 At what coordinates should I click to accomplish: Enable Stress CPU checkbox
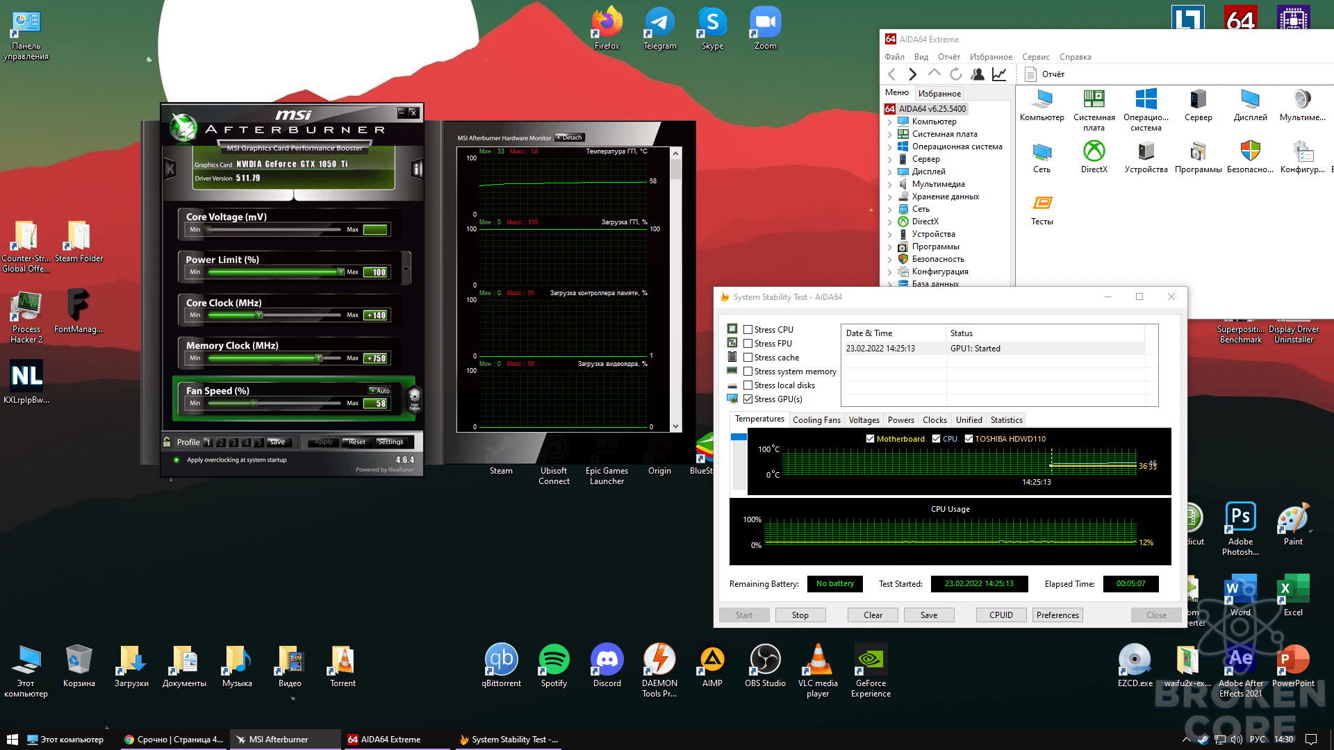pos(748,330)
